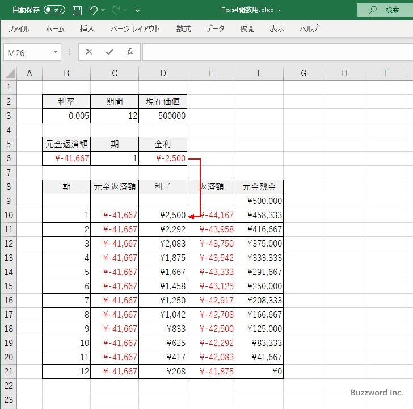Select cell showing ¥-41,875
Viewport: 413px width, 409px height.
(x=211, y=372)
